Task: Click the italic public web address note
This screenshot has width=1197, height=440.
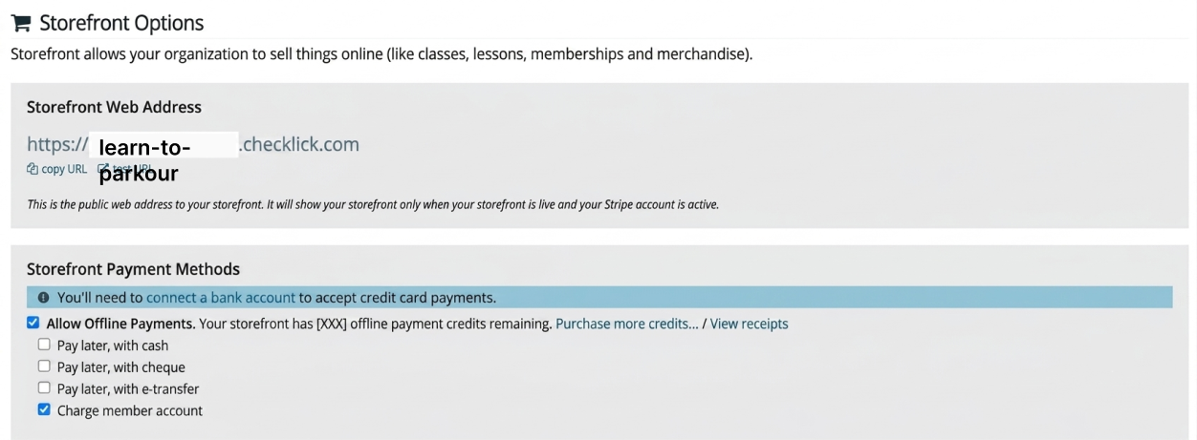Action: [x=373, y=205]
